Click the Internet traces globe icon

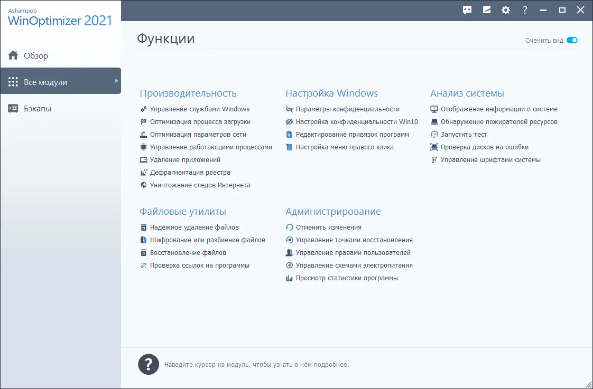(143, 185)
